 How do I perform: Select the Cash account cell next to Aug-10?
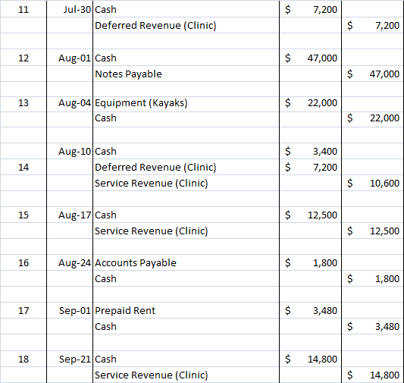click(186, 151)
